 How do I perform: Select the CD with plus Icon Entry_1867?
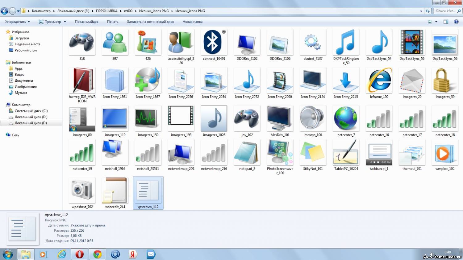click(x=148, y=80)
